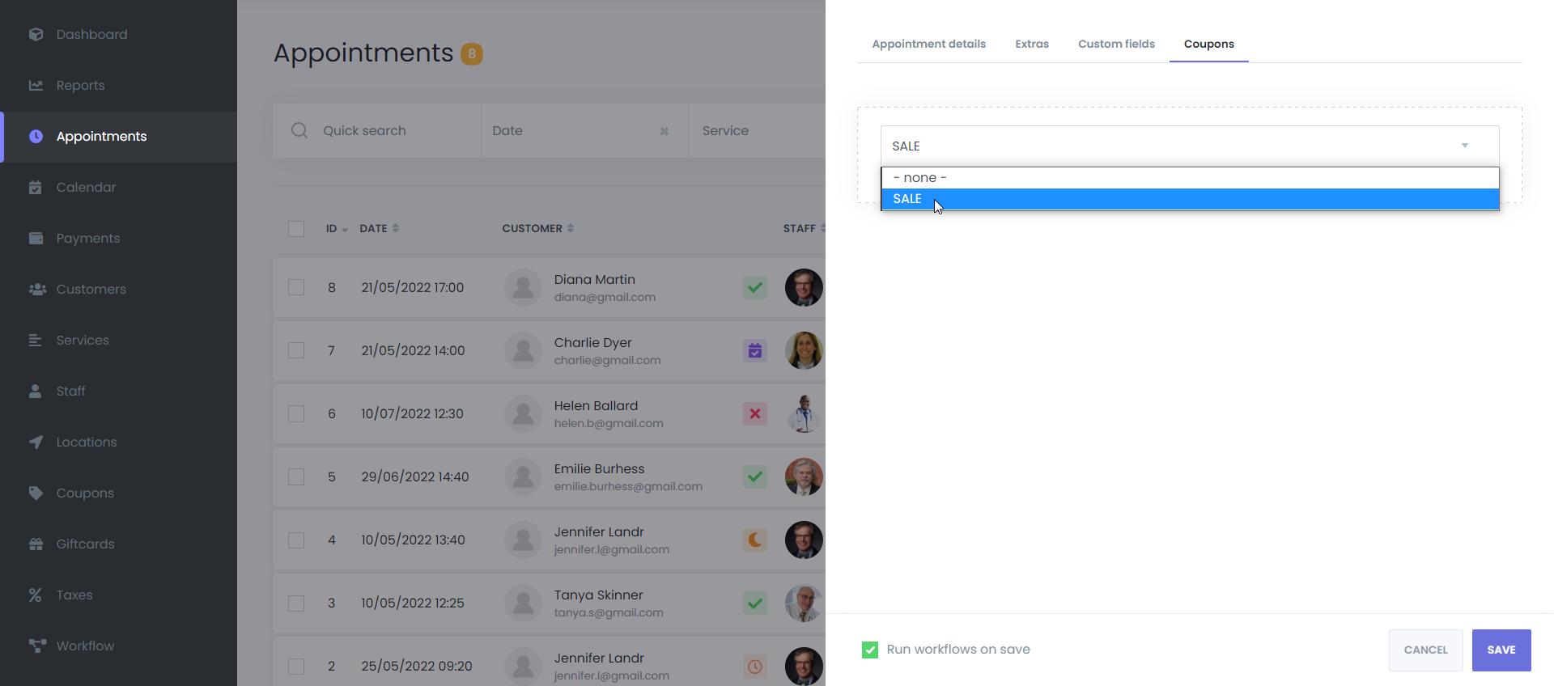The image size is (1554, 686).
Task: Click the Quick search magnifier icon
Action: coord(299,130)
